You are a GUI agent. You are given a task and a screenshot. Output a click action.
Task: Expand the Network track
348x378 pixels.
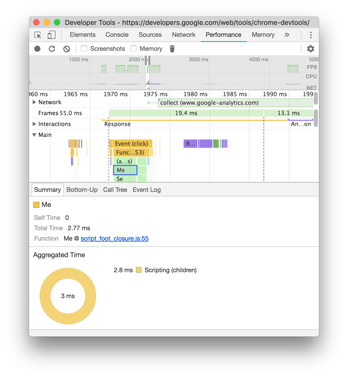pos(34,102)
